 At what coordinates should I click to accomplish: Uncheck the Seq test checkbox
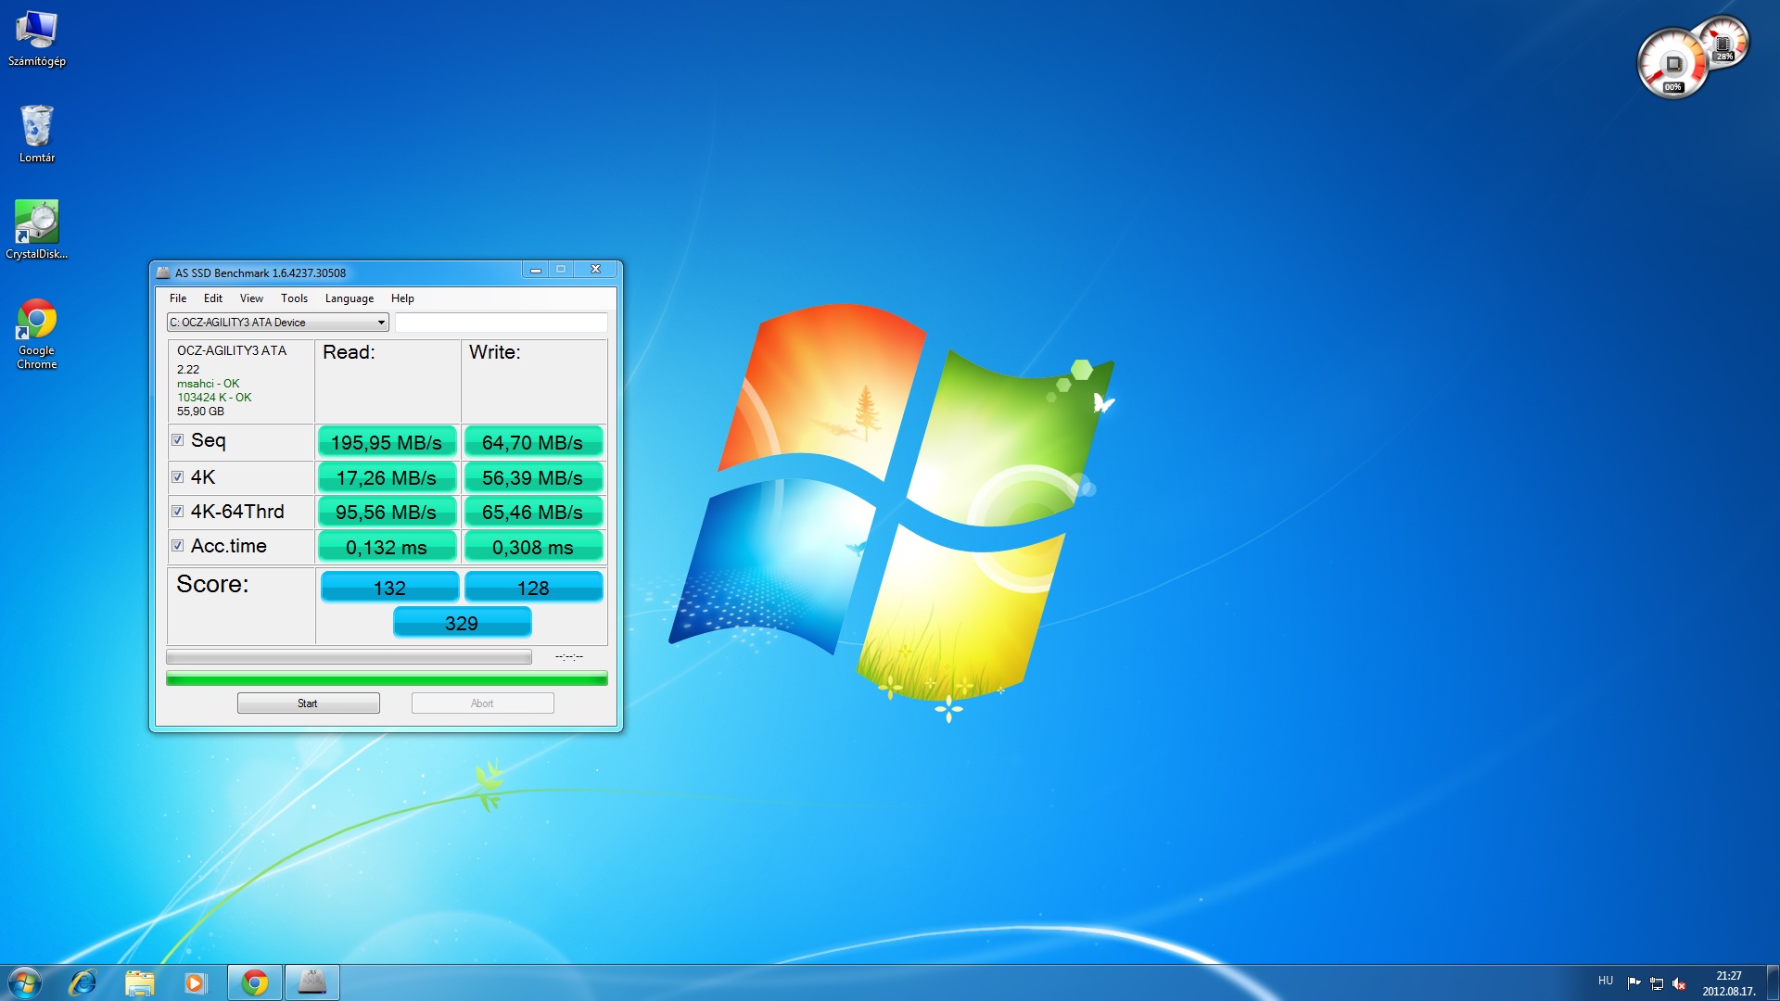tap(177, 440)
